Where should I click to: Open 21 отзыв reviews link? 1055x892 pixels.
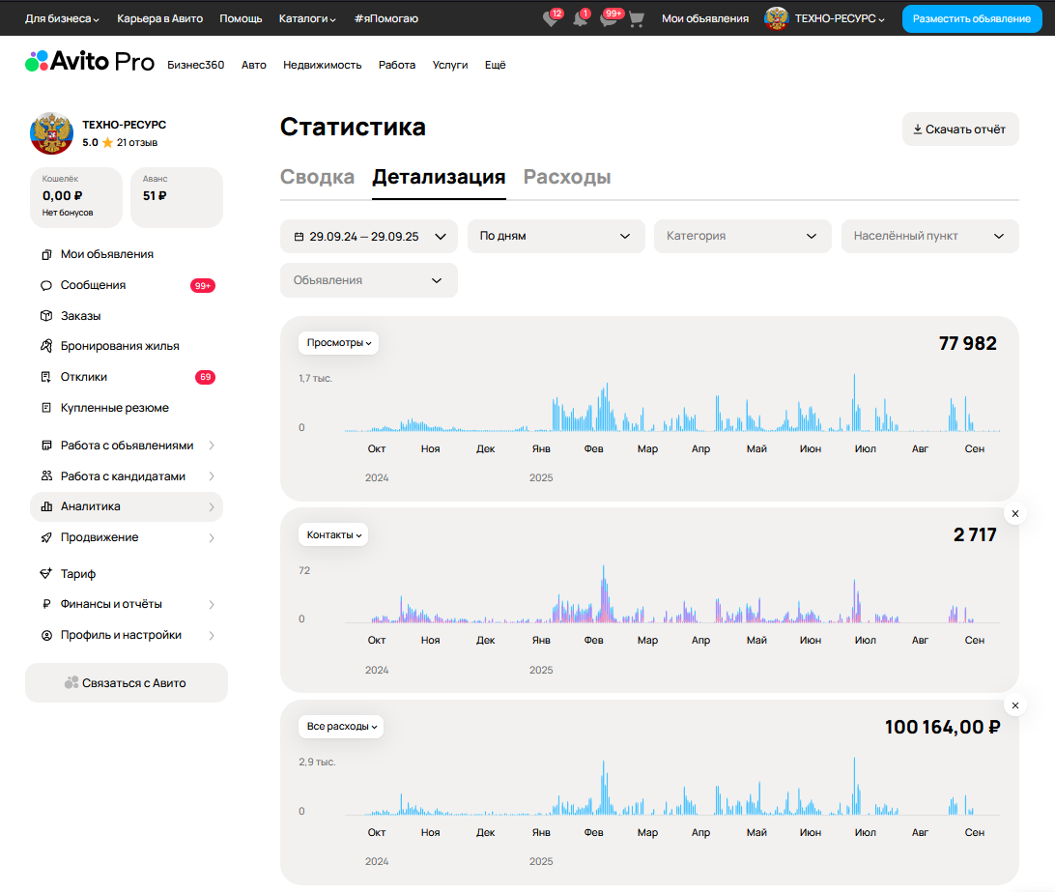click(x=136, y=143)
